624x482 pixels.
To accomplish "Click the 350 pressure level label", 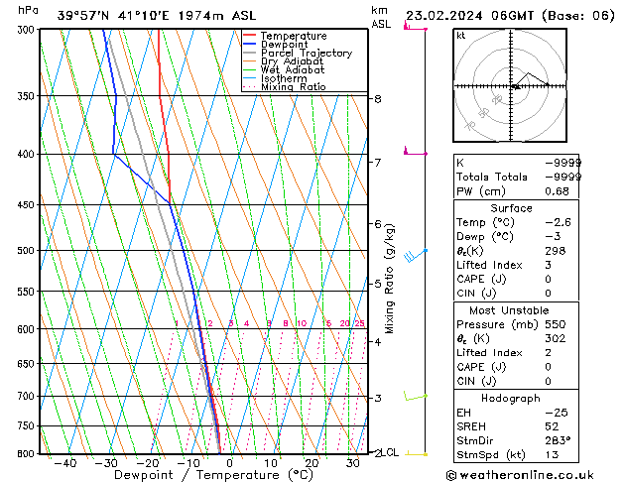I will click(28, 96).
